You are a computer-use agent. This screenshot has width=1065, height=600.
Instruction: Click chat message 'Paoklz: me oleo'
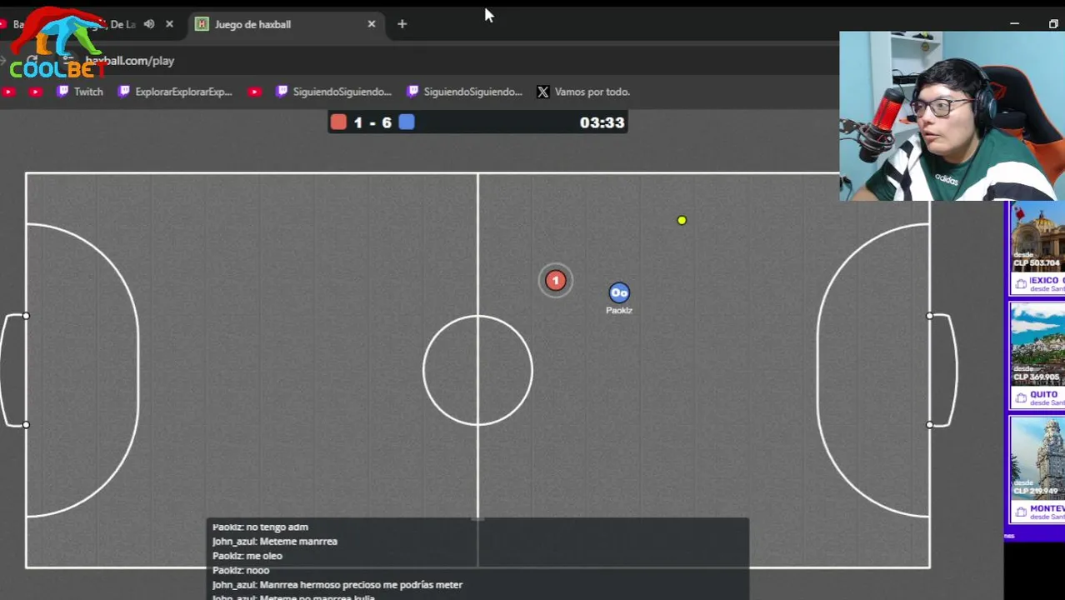[247, 556]
